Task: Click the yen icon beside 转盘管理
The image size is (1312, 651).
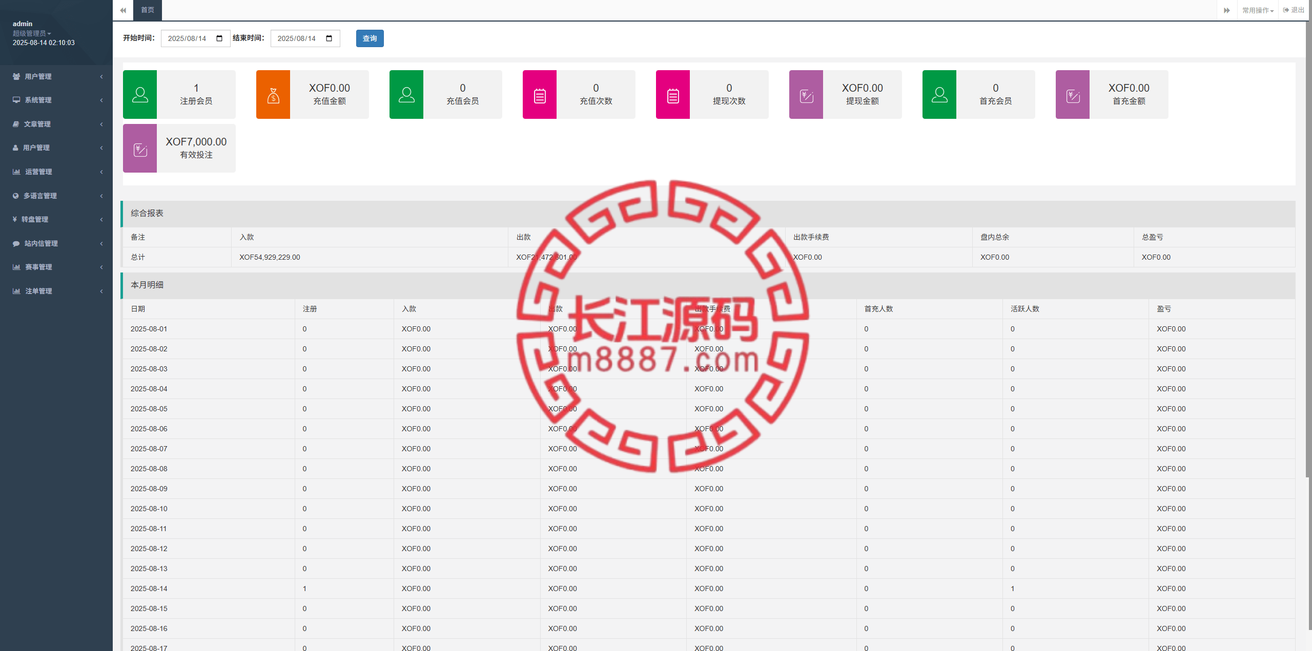Action: (15, 219)
